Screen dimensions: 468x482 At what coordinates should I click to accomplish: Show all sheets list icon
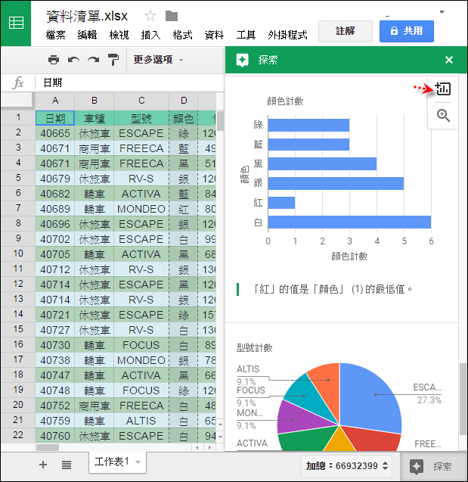pos(67,465)
